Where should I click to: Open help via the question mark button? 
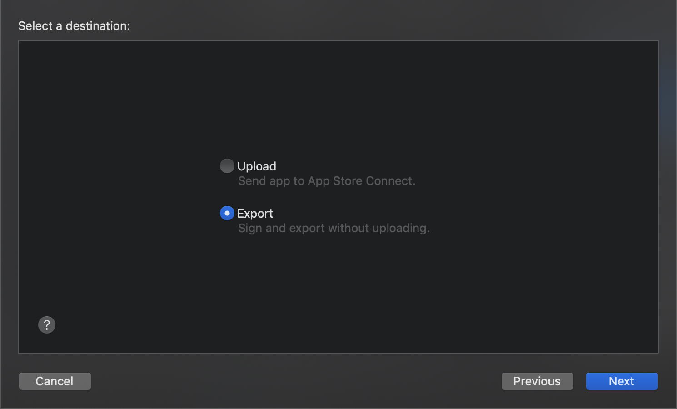[47, 325]
